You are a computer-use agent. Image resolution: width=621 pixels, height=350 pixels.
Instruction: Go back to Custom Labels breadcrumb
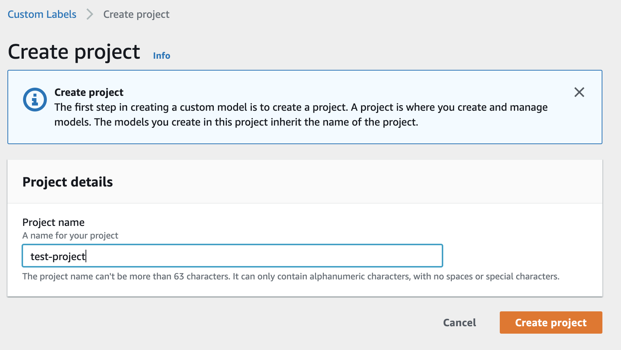42,14
